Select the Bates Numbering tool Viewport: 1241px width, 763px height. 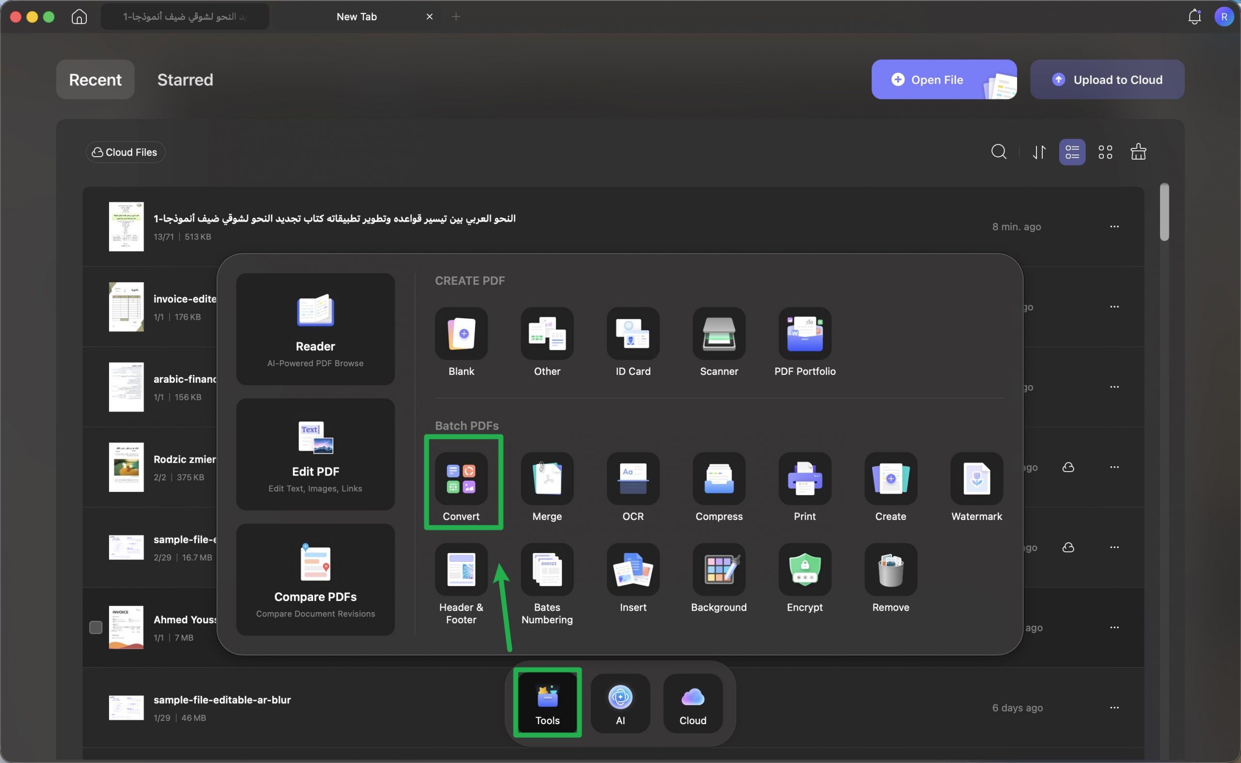click(x=547, y=584)
